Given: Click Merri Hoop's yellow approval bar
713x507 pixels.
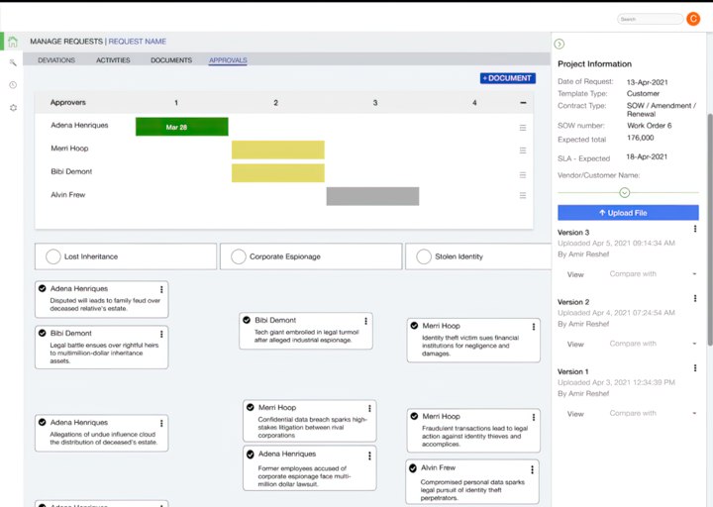Looking at the screenshot, I should tap(278, 150).
